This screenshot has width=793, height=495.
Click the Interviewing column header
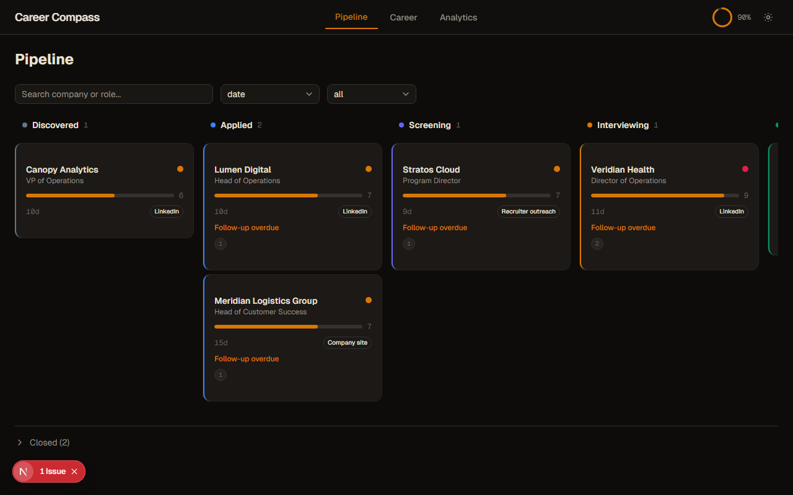pyautogui.click(x=623, y=125)
